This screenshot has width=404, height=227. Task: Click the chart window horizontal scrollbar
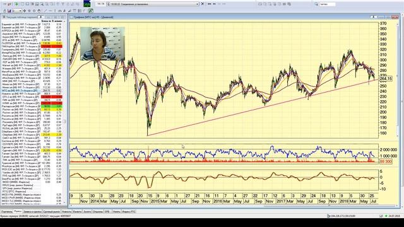point(234,206)
